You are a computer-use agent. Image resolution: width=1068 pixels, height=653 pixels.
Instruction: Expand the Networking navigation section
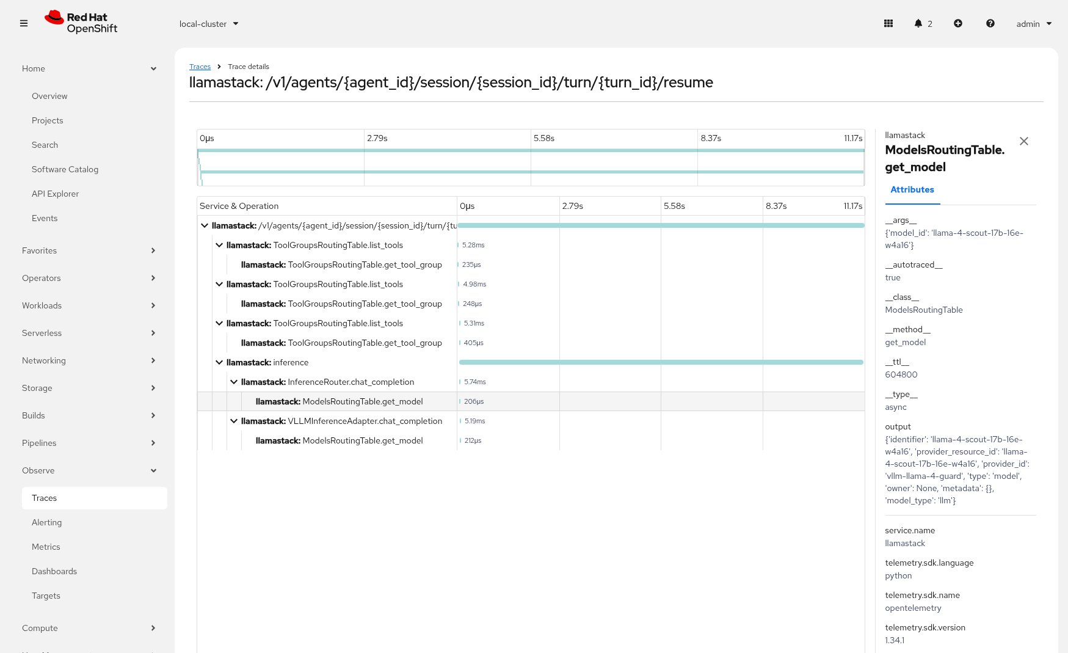pos(89,360)
